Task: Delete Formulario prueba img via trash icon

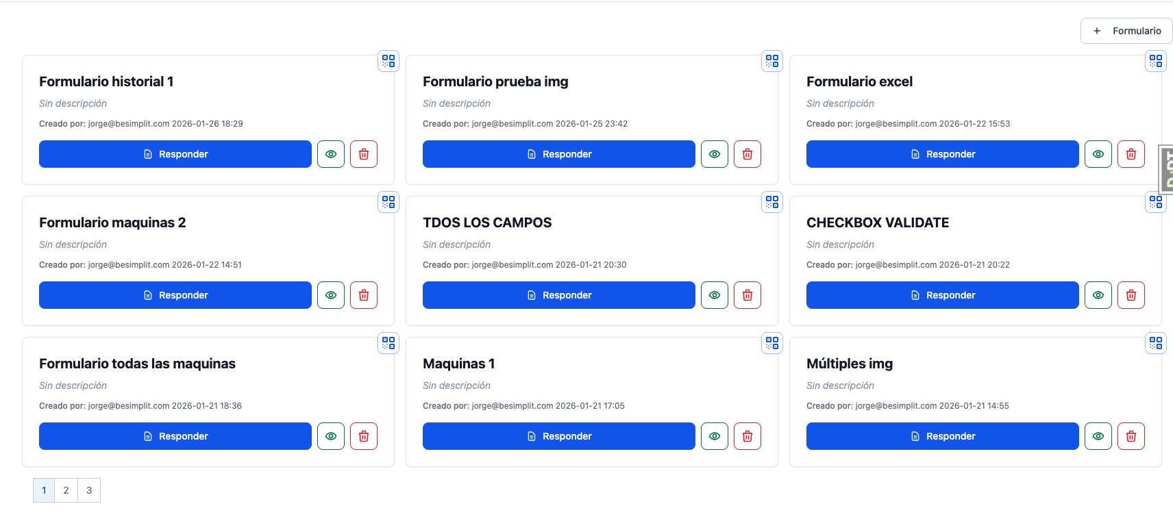Action: (748, 153)
